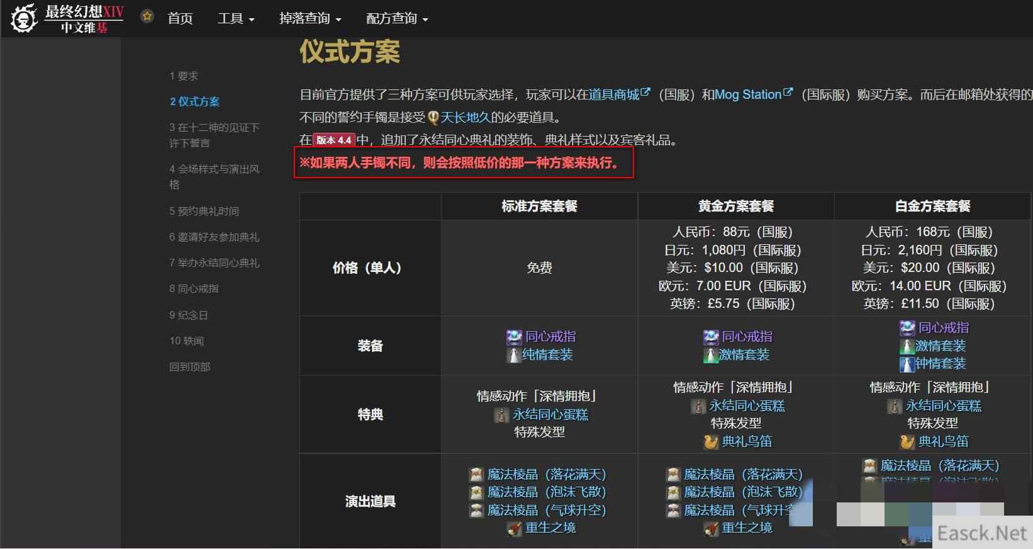Open 永结同心蛋糕 link in 标准方案 column
Viewport: 1033px width, 549px height.
pyautogui.click(x=550, y=414)
